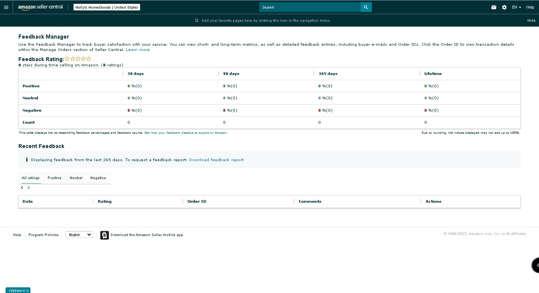The width and height of the screenshot is (539, 293).
Task: Click the Count row label
Action: click(28, 122)
